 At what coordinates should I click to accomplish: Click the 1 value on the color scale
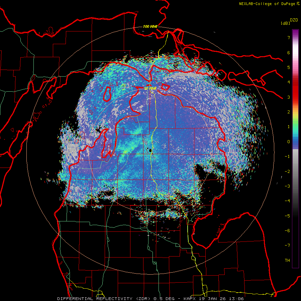(289, 127)
